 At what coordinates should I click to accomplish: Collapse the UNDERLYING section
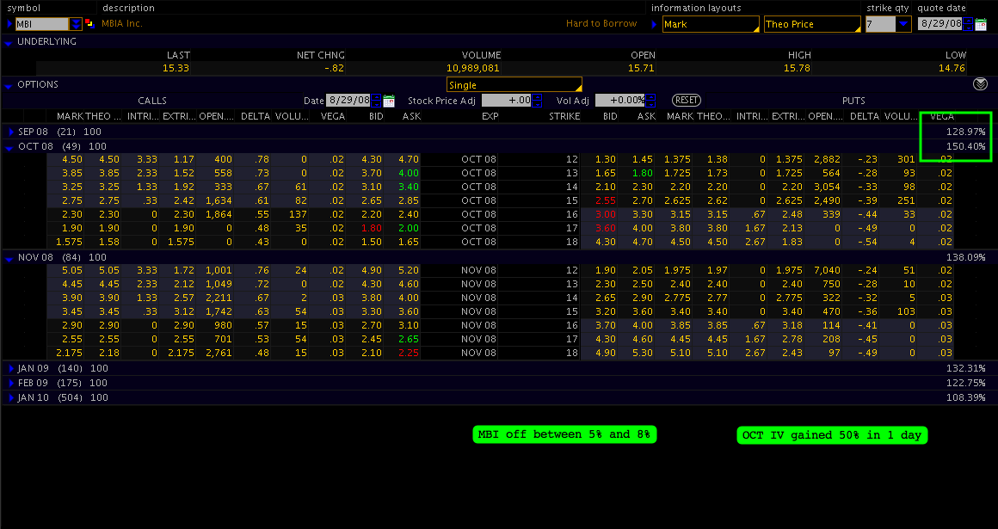[9, 42]
